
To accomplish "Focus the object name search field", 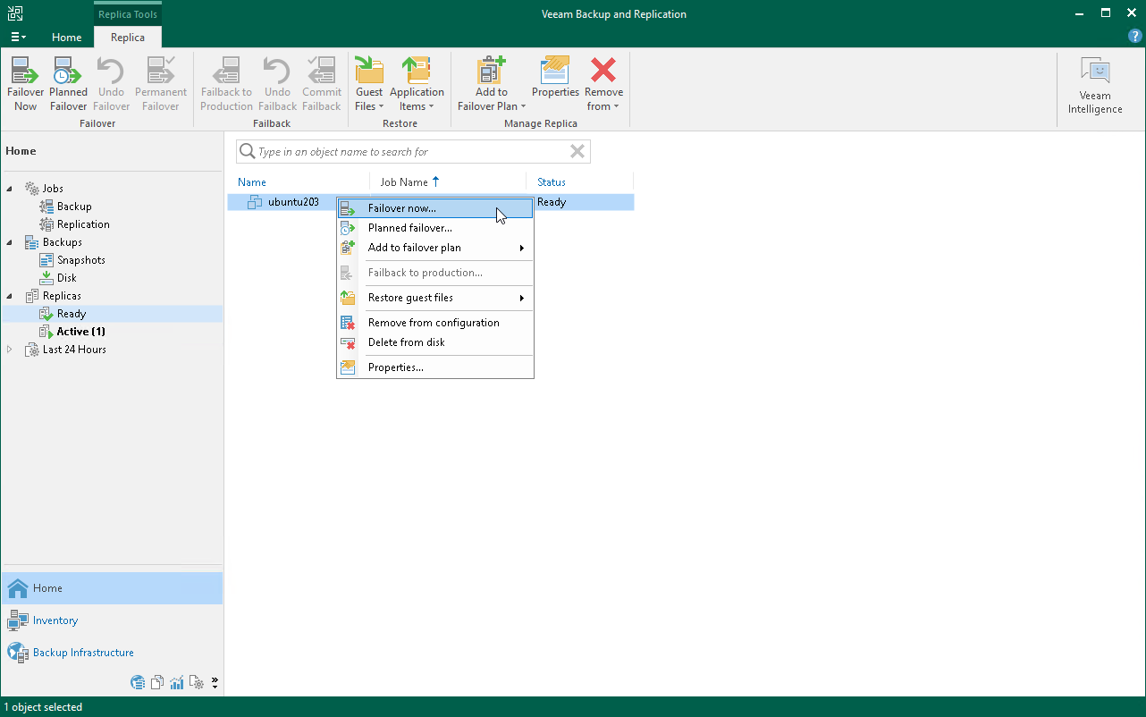I will click(411, 152).
